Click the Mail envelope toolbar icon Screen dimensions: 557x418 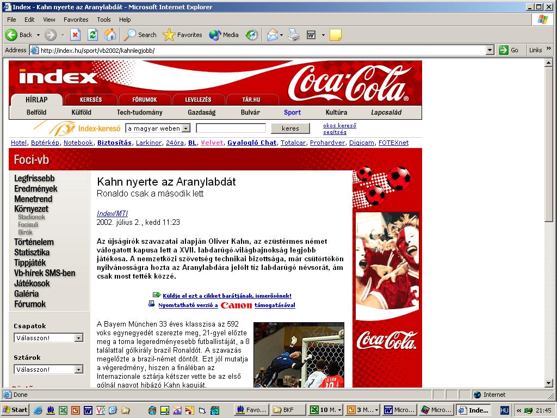[x=272, y=35]
